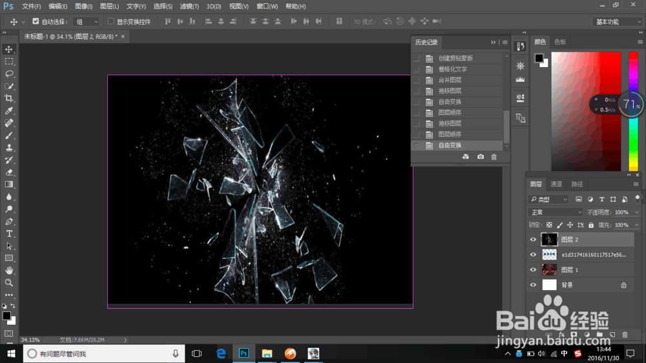Select the 栅格化文字 history state
646x363 pixels.
coord(452,69)
